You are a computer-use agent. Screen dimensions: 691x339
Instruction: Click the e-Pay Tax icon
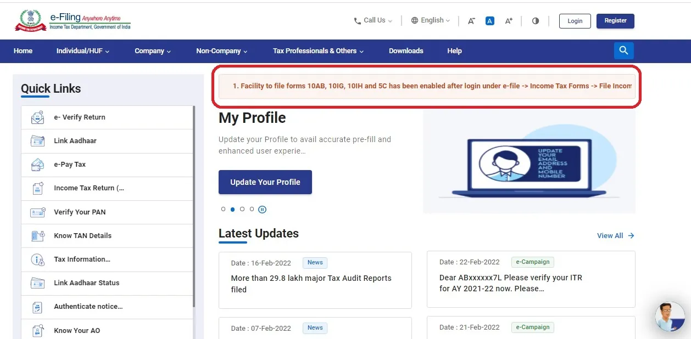point(37,165)
